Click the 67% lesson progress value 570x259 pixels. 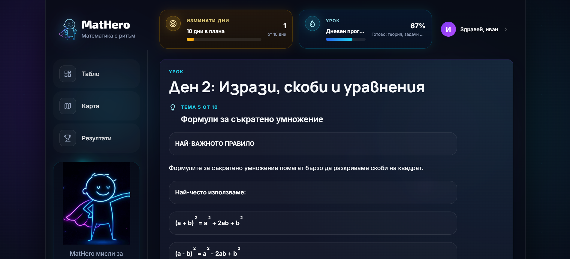418,26
